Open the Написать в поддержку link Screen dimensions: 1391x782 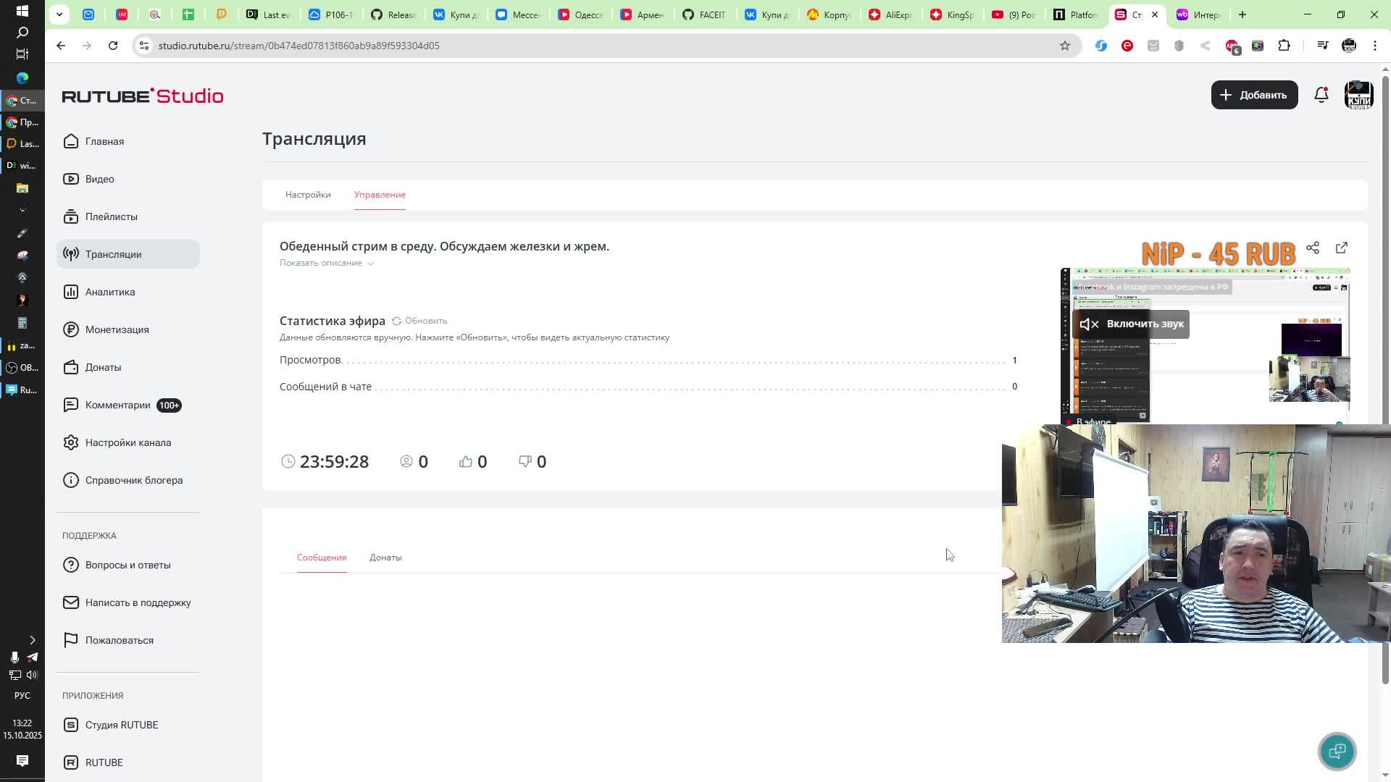(138, 602)
